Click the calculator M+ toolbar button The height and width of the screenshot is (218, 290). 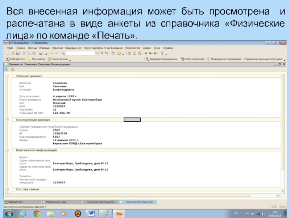(150, 53)
